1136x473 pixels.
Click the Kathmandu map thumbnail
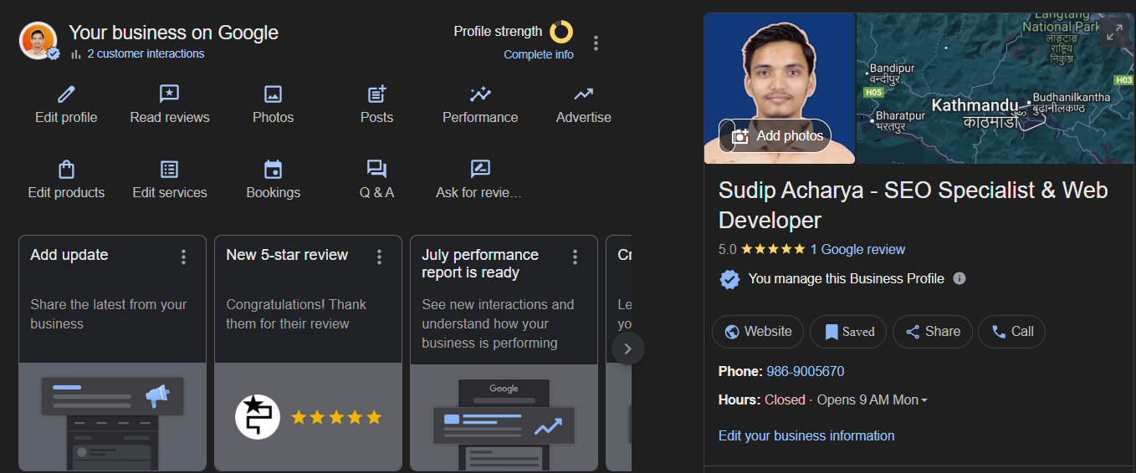995,88
